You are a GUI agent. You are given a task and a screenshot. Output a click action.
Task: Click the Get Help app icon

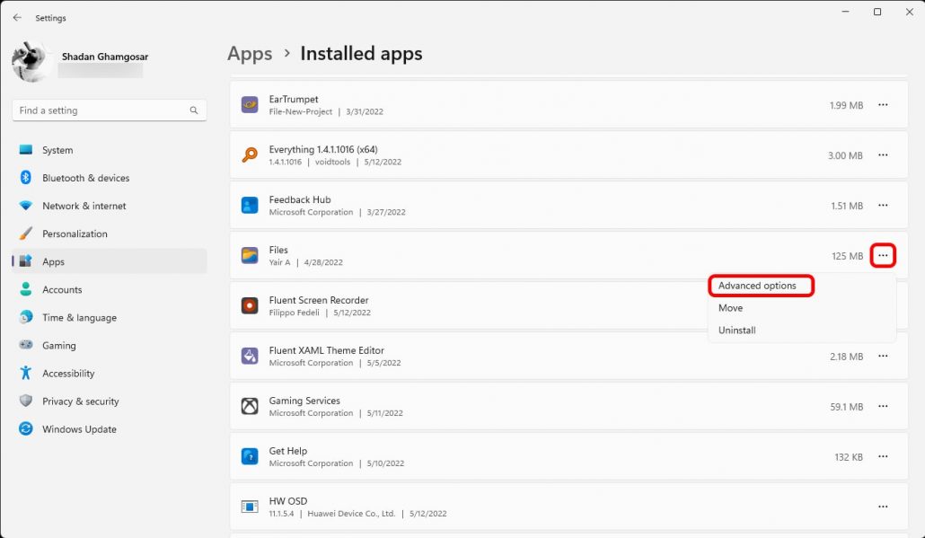click(250, 457)
